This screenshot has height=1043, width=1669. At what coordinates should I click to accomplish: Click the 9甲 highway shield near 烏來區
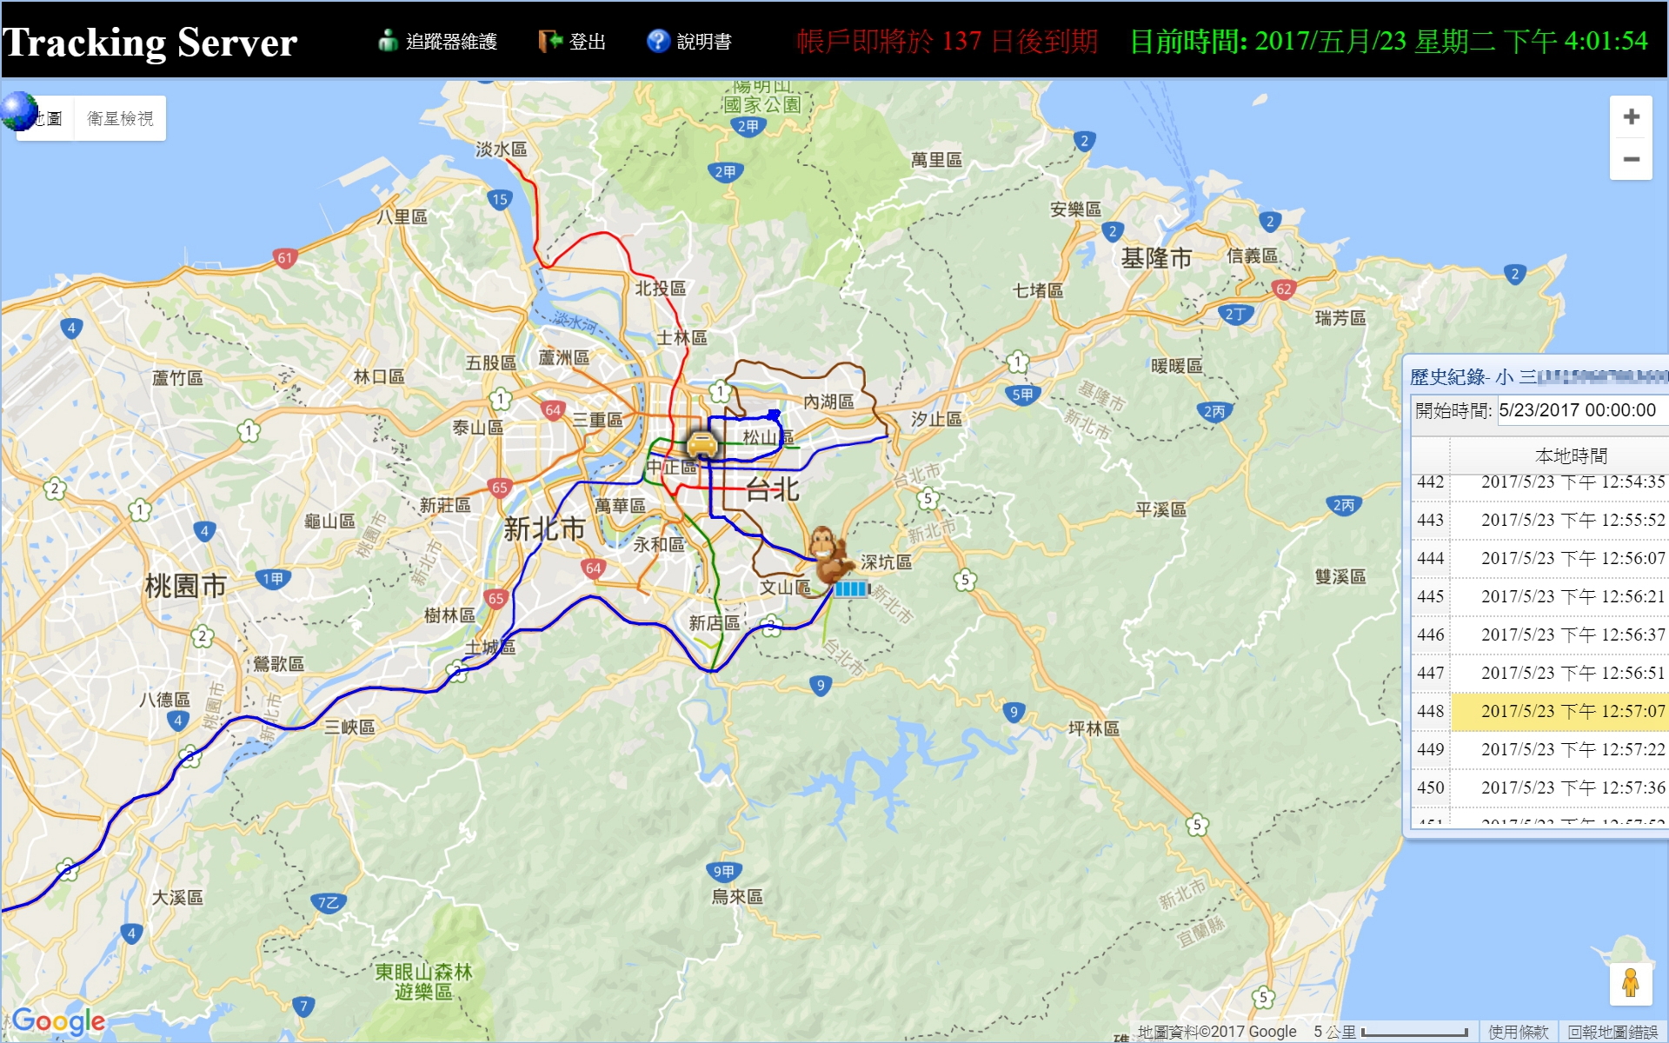(723, 871)
